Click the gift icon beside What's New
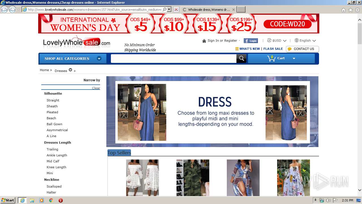 [x=237, y=49]
